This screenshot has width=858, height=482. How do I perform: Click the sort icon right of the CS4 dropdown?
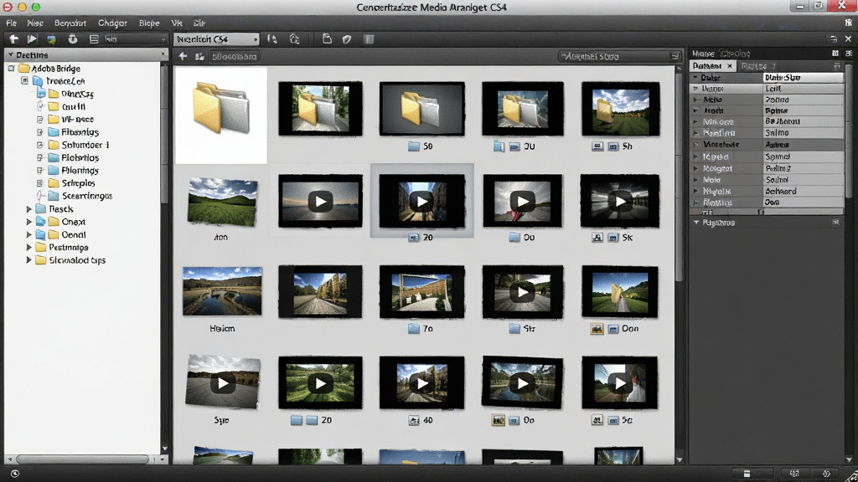(272, 38)
